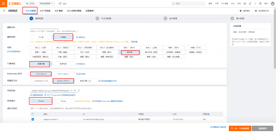Choose region 新加坡

130,52
